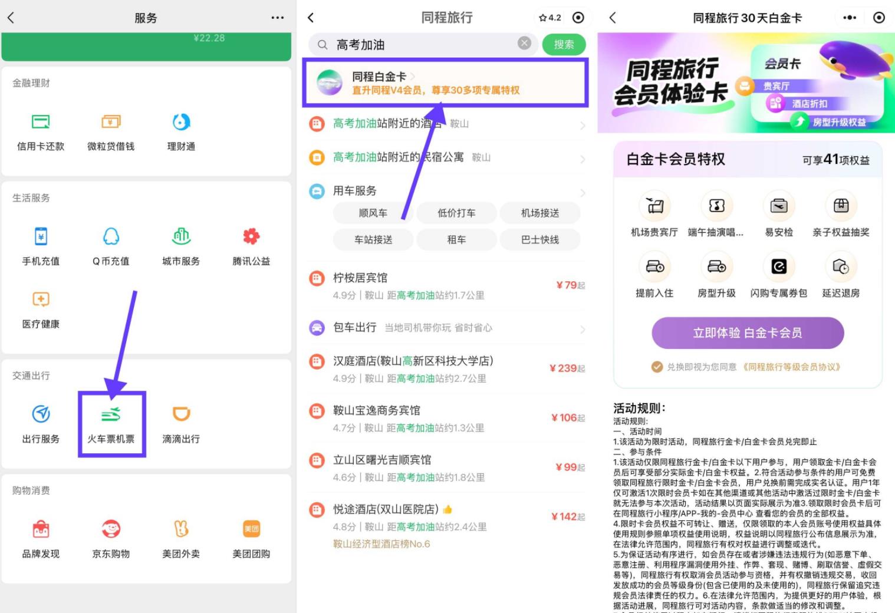This screenshot has height=613, width=895.
Task: Check the agreement consent checkmark
Action: point(657,367)
